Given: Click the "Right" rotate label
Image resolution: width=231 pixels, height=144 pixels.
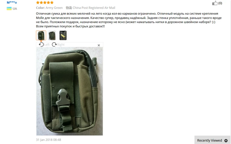Looking at the screenshot, I should 61,45.
